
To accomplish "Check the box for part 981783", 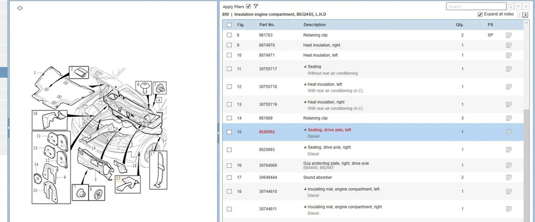I will [x=229, y=35].
